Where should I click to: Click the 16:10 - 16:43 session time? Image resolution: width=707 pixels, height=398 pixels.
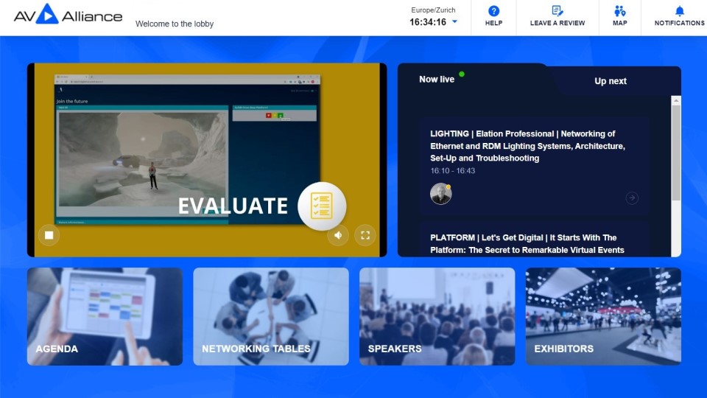coord(452,170)
